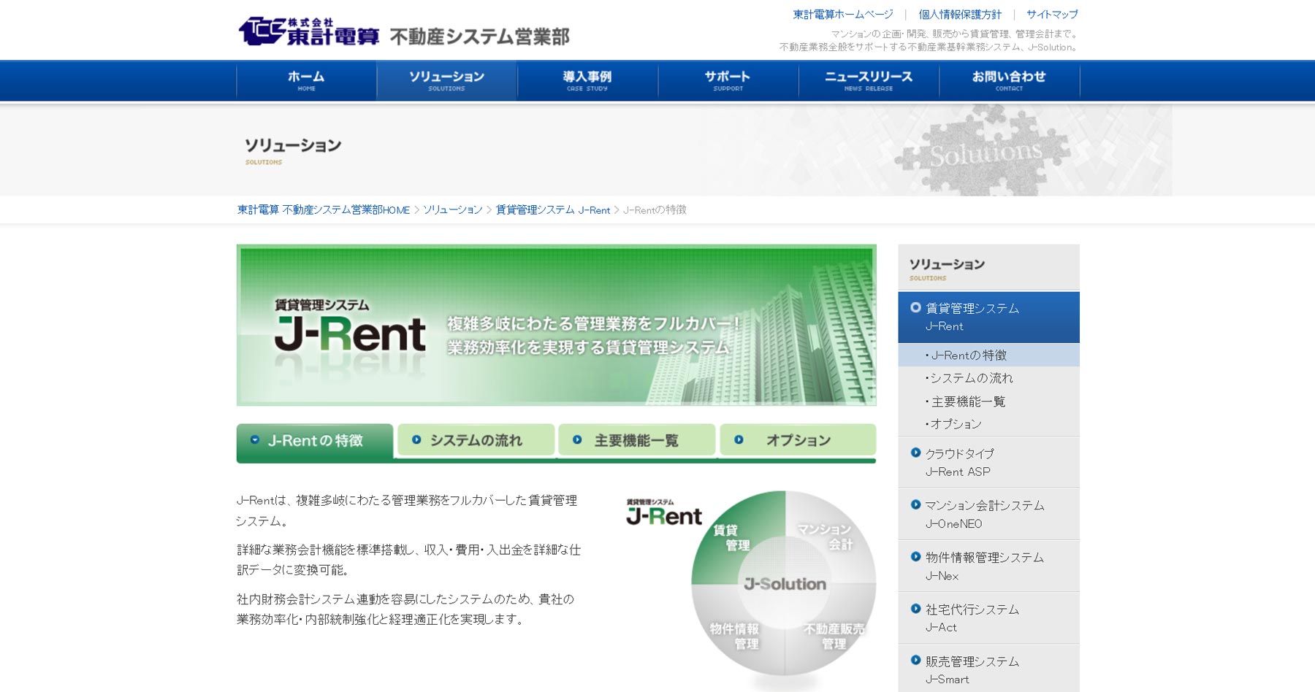1315x692 pixels.
Task: Select sidebar item 主要機能一覧
Action: click(x=988, y=401)
